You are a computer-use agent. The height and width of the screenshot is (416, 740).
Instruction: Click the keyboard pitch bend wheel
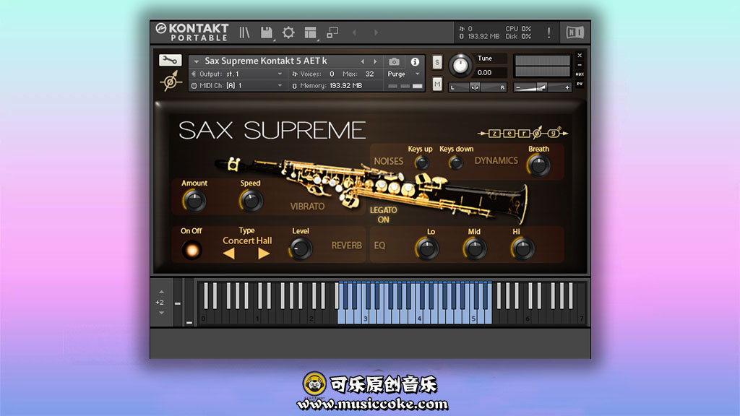(x=178, y=303)
